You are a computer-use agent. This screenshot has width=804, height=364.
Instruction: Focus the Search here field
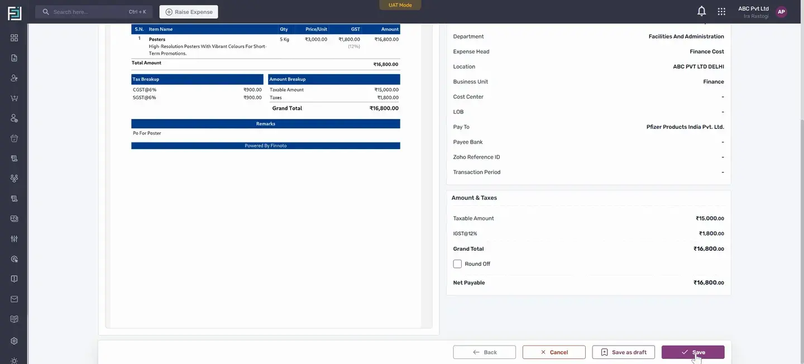(x=94, y=12)
